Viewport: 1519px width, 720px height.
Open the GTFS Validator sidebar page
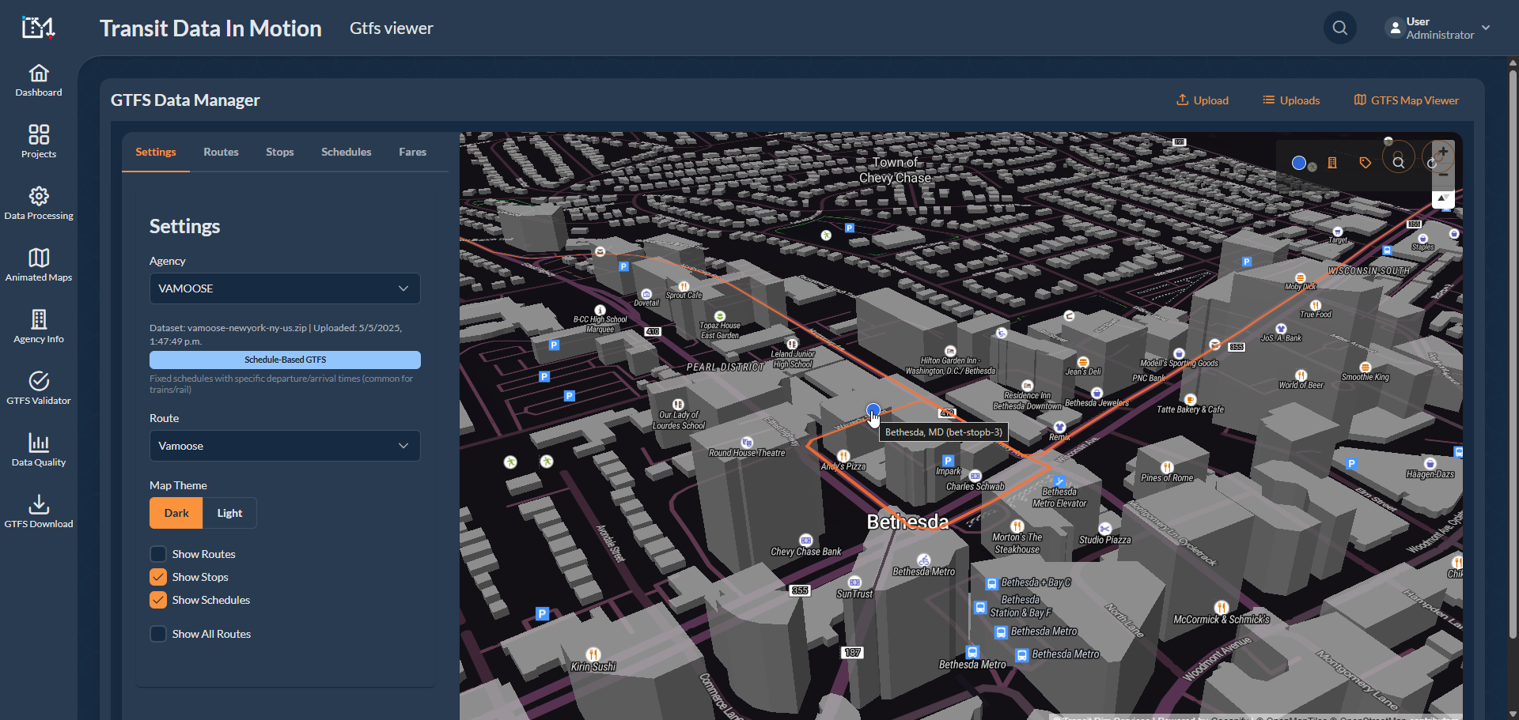pos(39,388)
